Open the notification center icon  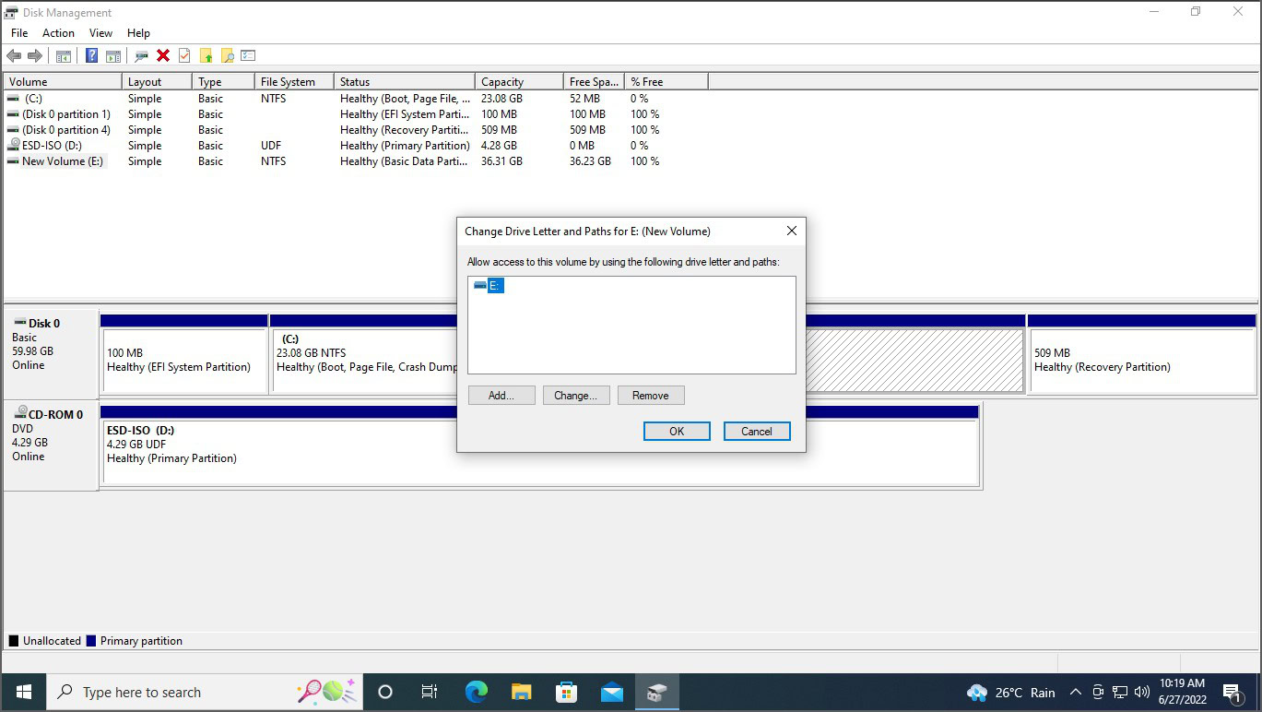pos(1233,692)
